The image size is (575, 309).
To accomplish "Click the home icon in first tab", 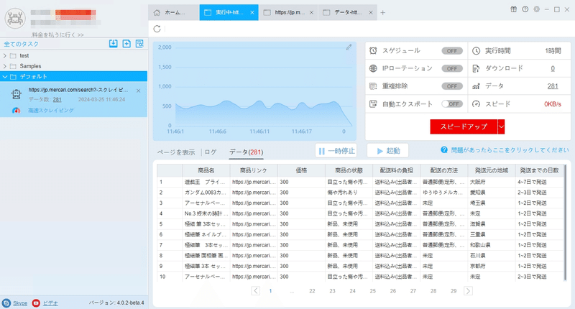I will click(x=157, y=12).
